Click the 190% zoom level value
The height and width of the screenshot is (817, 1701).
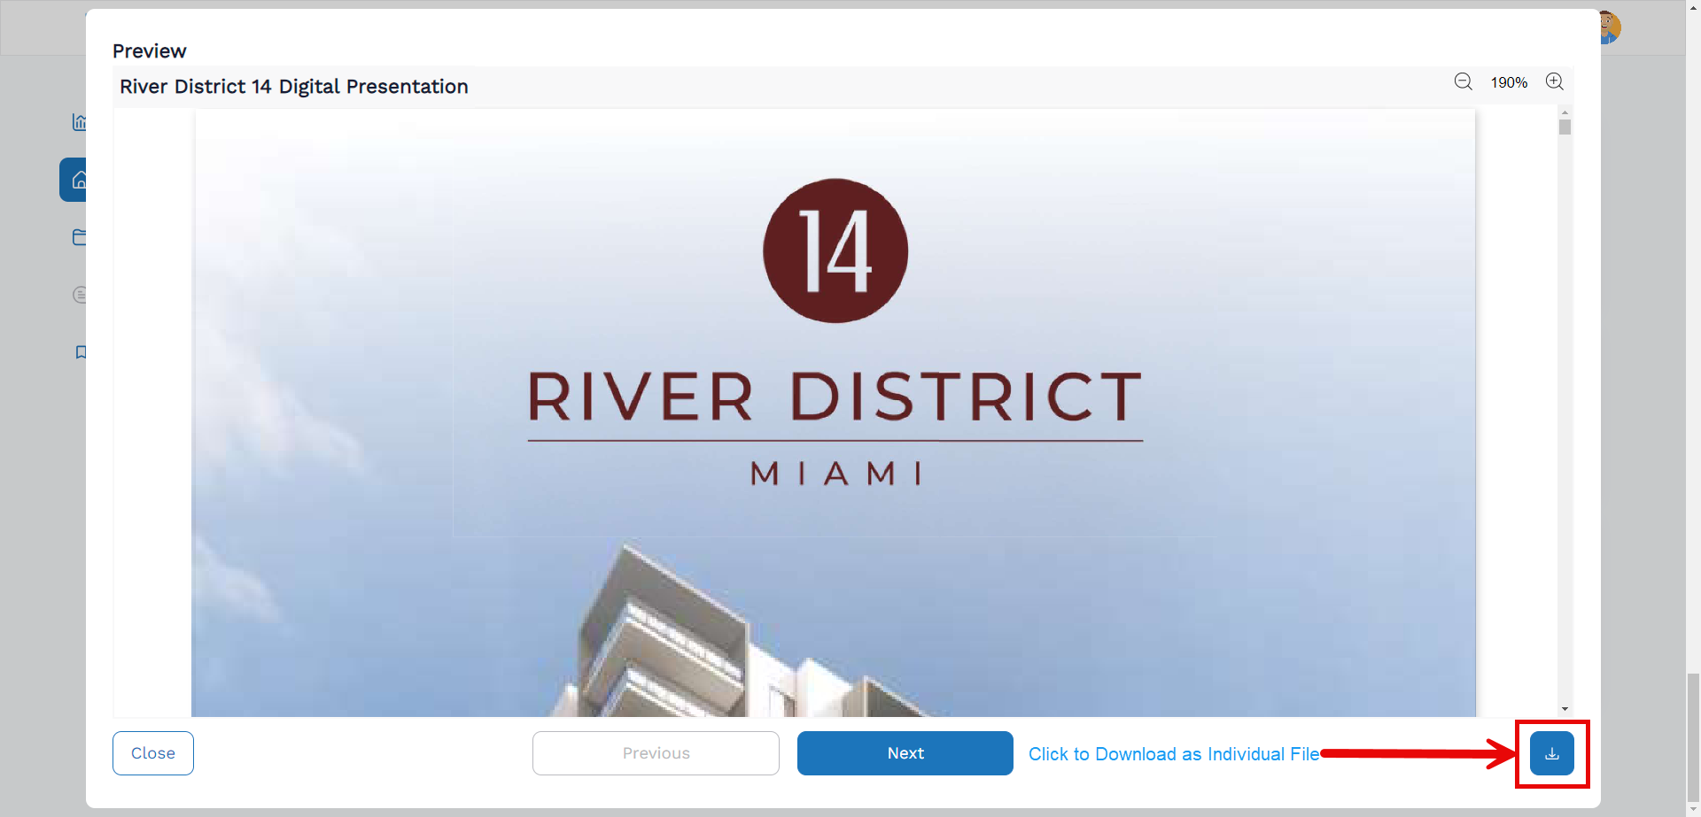pos(1509,82)
